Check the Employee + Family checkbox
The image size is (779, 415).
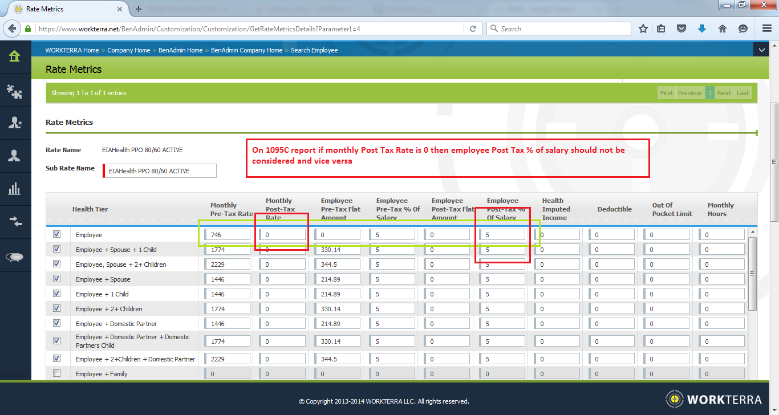[56, 373]
